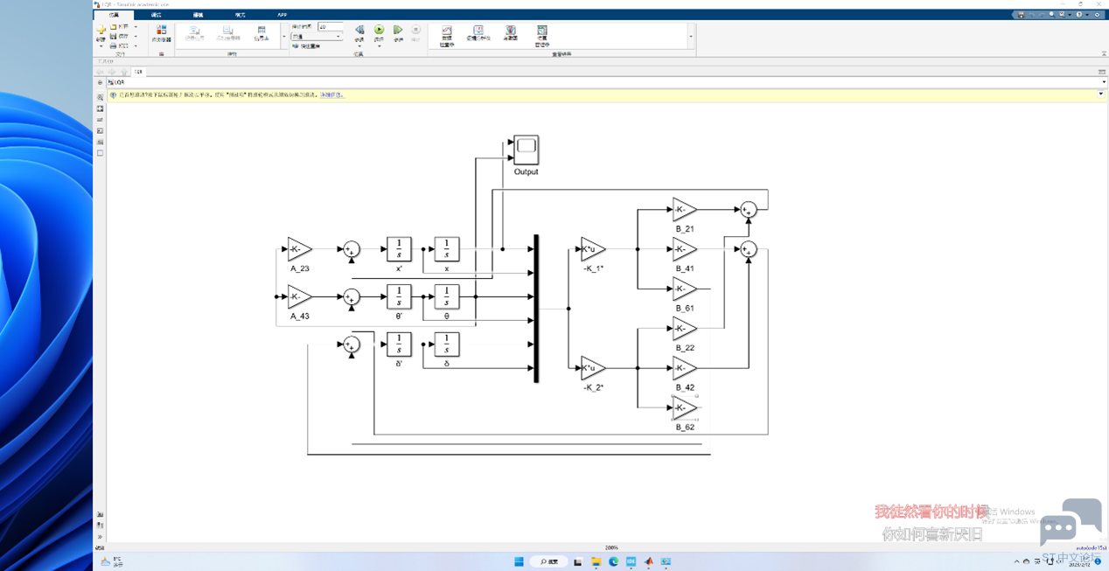The width and height of the screenshot is (1109, 571).
Task: Click the Undo arrow in quick access toolbar
Action: point(1032,15)
